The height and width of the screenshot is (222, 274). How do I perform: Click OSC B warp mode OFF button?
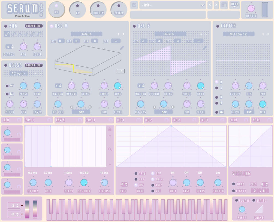[x=164, y=112]
